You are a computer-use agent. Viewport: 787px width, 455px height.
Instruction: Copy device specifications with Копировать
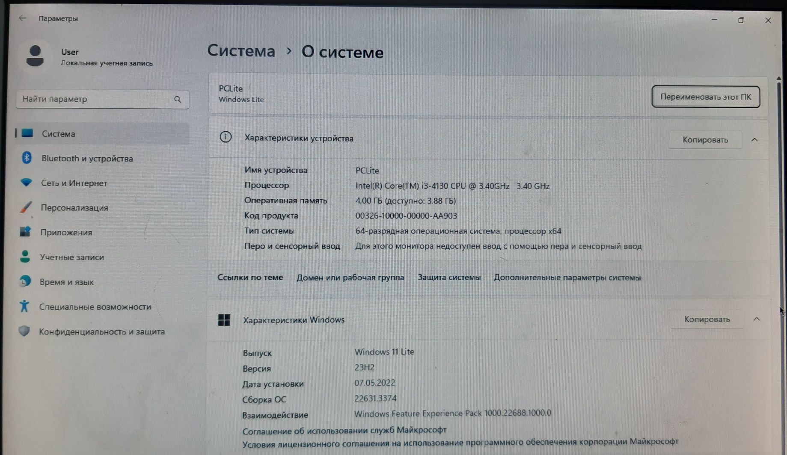pos(705,140)
